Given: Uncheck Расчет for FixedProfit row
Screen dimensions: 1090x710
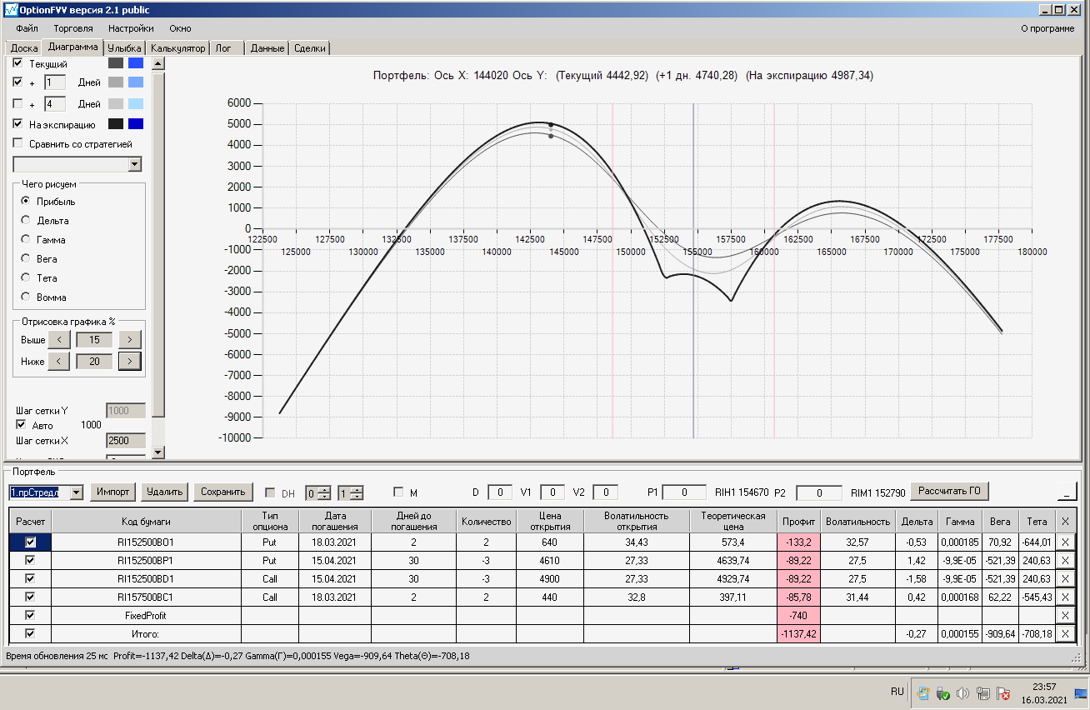Looking at the screenshot, I should pyautogui.click(x=31, y=615).
